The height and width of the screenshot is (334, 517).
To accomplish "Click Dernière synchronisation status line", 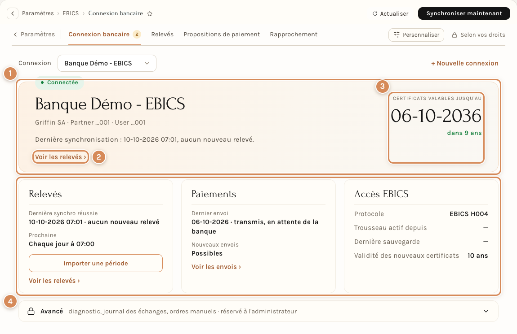I will click(x=144, y=139).
